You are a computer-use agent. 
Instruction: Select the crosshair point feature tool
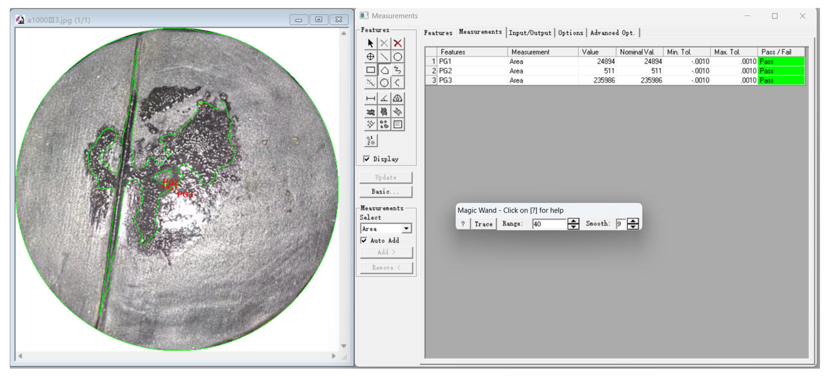(x=370, y=57)
